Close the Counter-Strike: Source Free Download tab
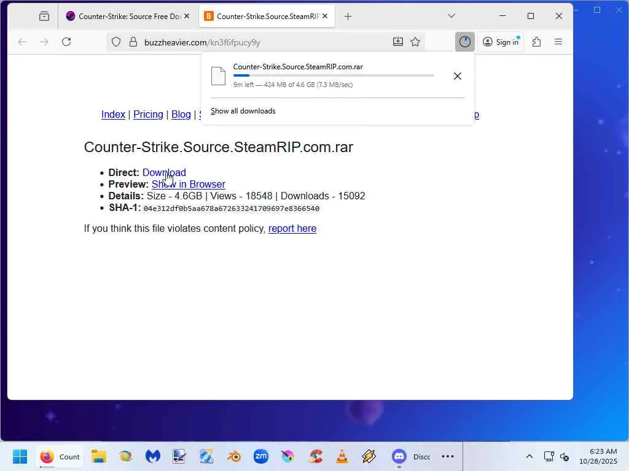Screen dimensions: 629x471 point(187,16)
